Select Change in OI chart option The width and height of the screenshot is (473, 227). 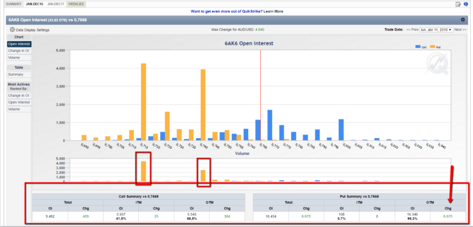coord(19,51)
